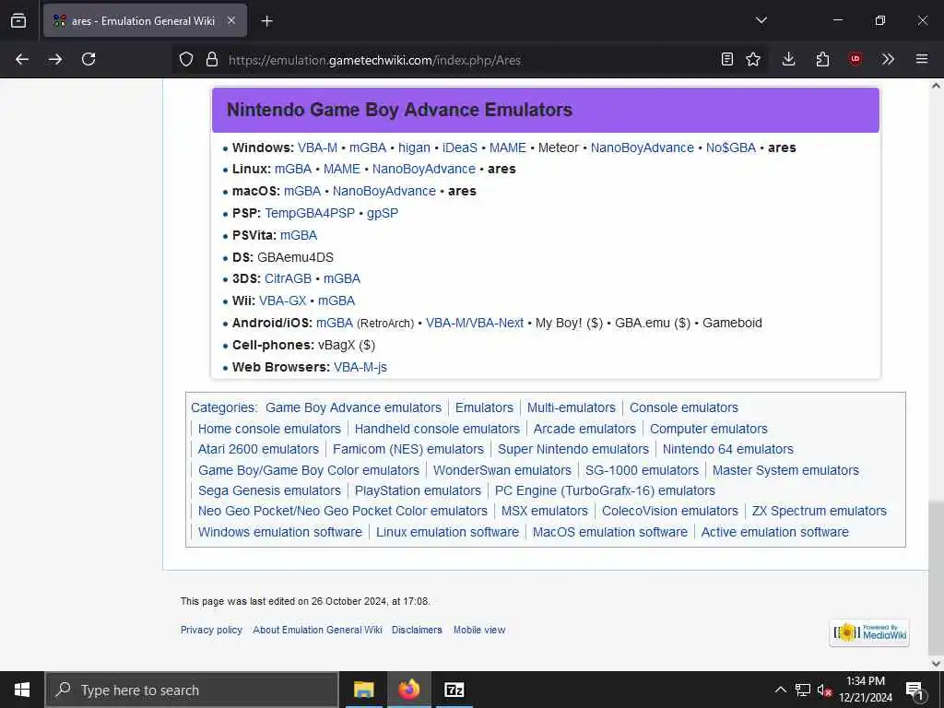Switch to Mobile view
Viewport: 944px width, 708px height.
pos(479,630)
